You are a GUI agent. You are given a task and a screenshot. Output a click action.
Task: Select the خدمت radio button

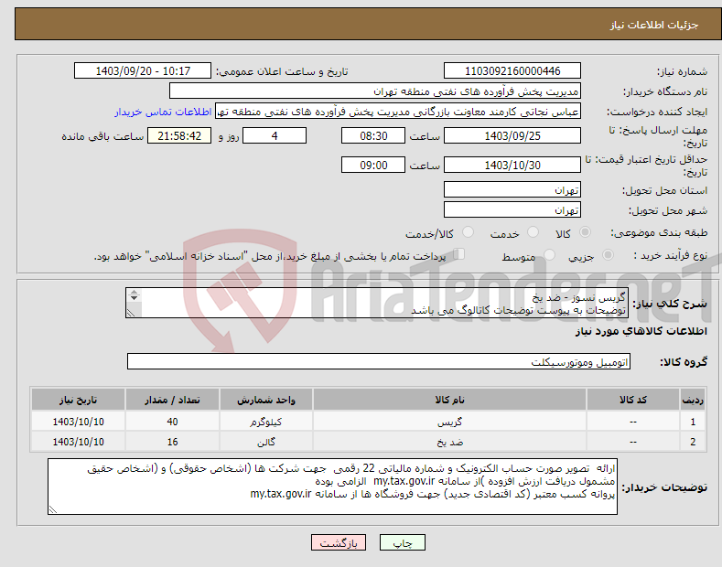533,232
